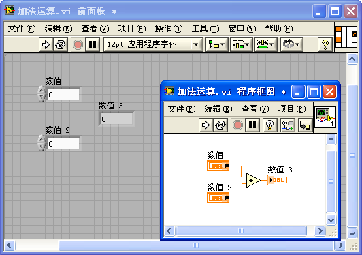
Task: Select the Add function node
Action: (x=253, y=180)
